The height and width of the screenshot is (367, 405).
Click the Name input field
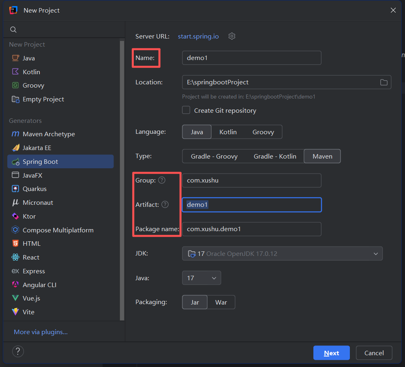[x=252, y=58]
